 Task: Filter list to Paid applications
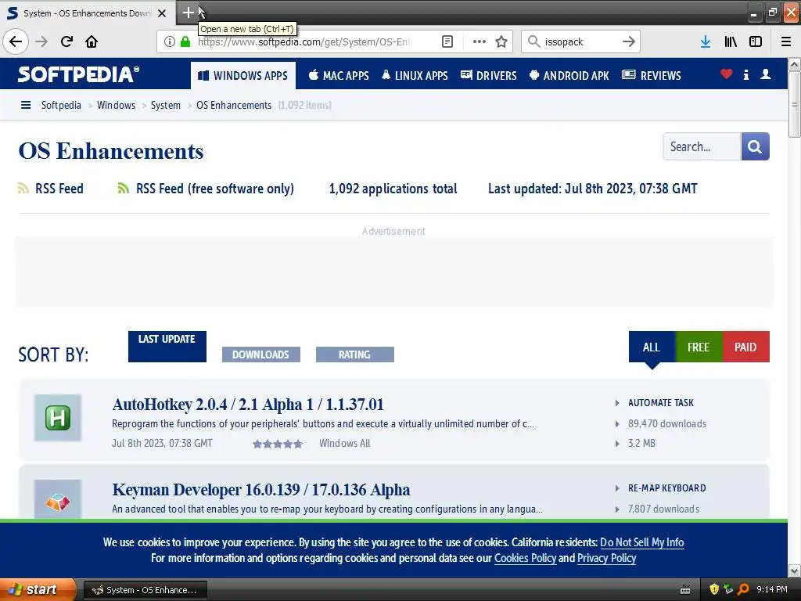[745, 347]
